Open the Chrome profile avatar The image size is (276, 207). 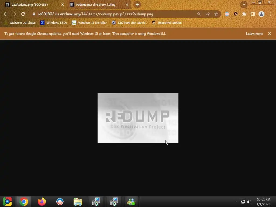261,14
